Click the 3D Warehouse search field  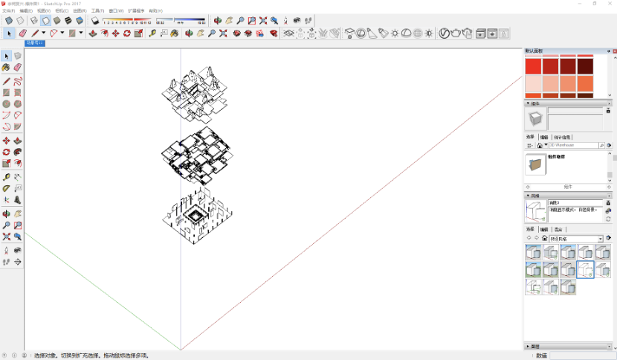[x=573, y=145]
